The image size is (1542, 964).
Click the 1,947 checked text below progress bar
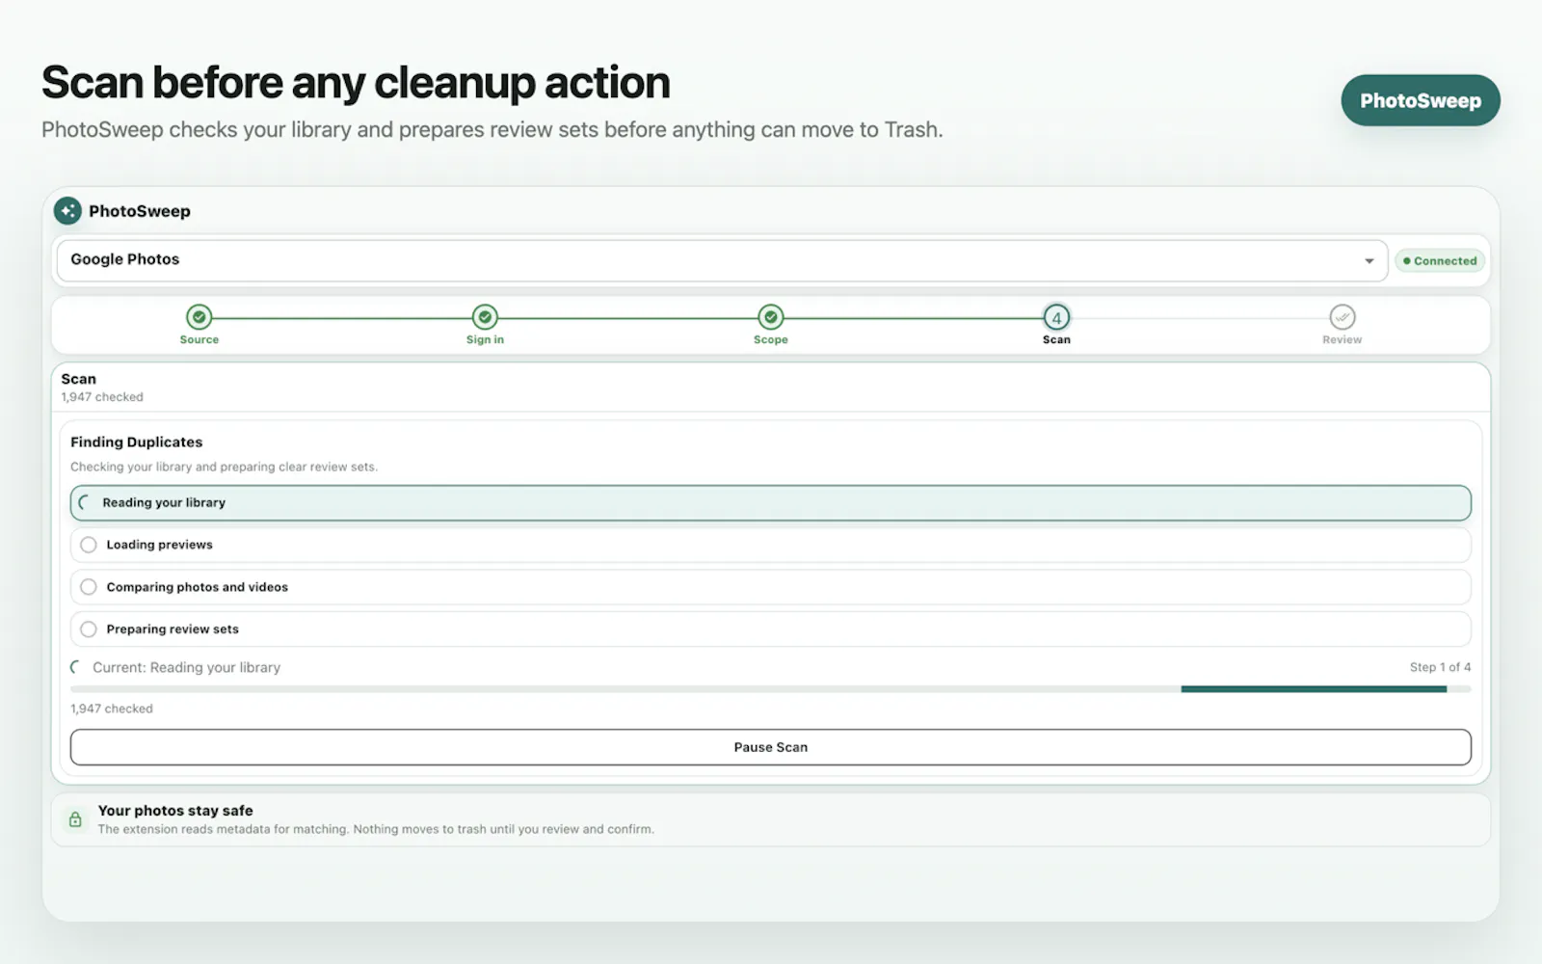[112, 709]
